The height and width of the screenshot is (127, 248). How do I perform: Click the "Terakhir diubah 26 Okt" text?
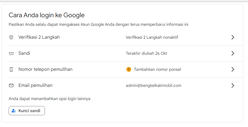click(146, 54)
